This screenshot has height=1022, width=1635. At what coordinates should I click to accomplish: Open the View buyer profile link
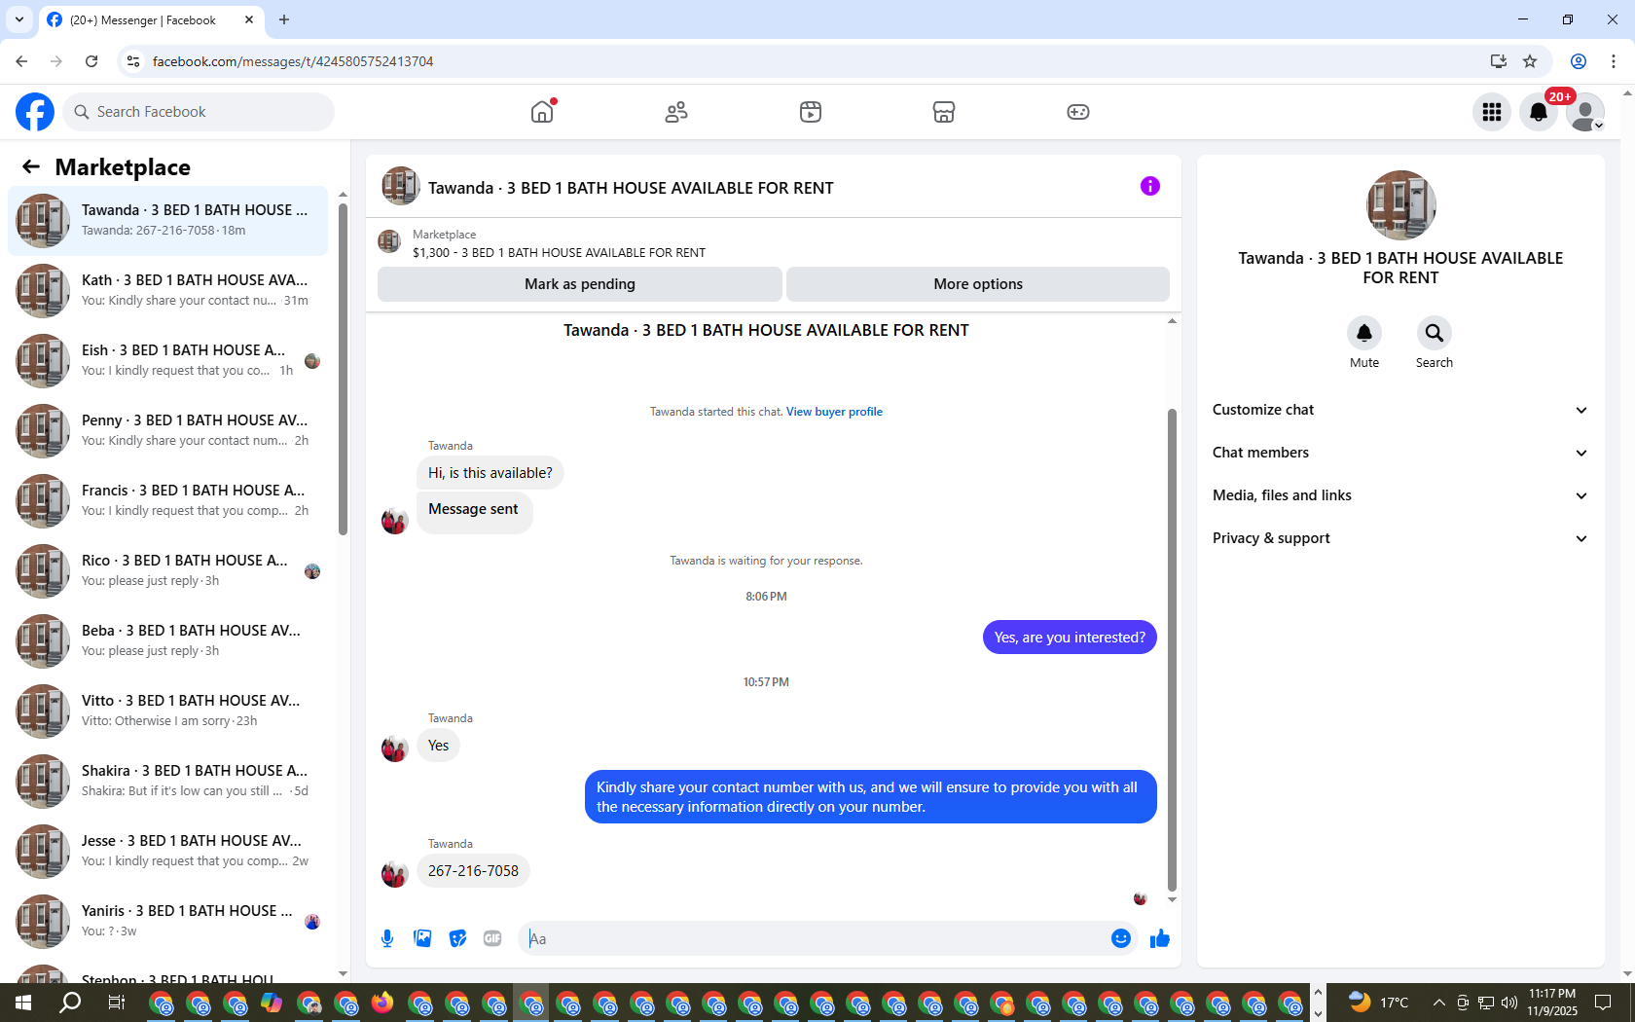click(x=834, y=412)
